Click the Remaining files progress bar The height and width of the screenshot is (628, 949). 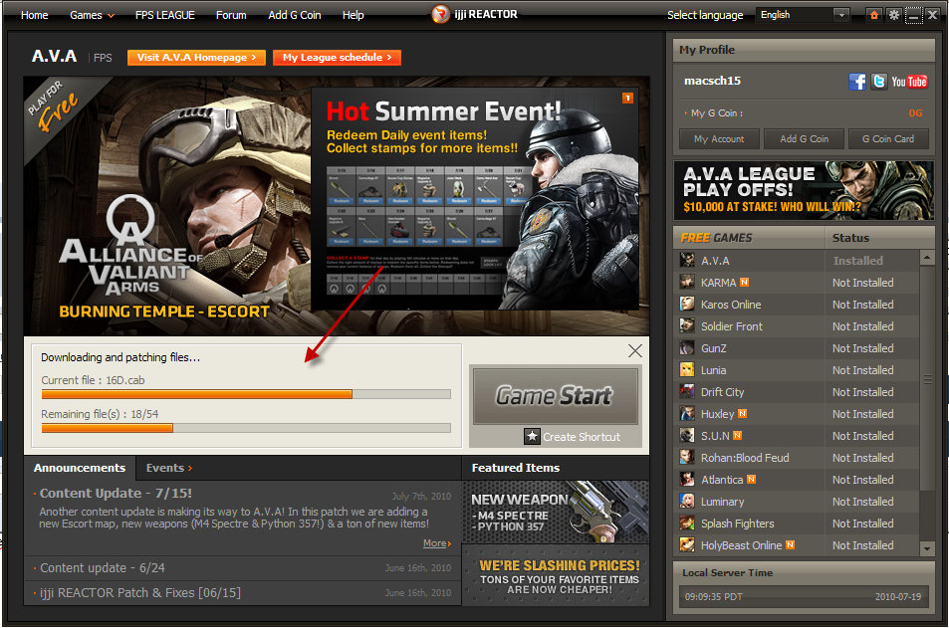pyautogui.click(x=246, y=428)
